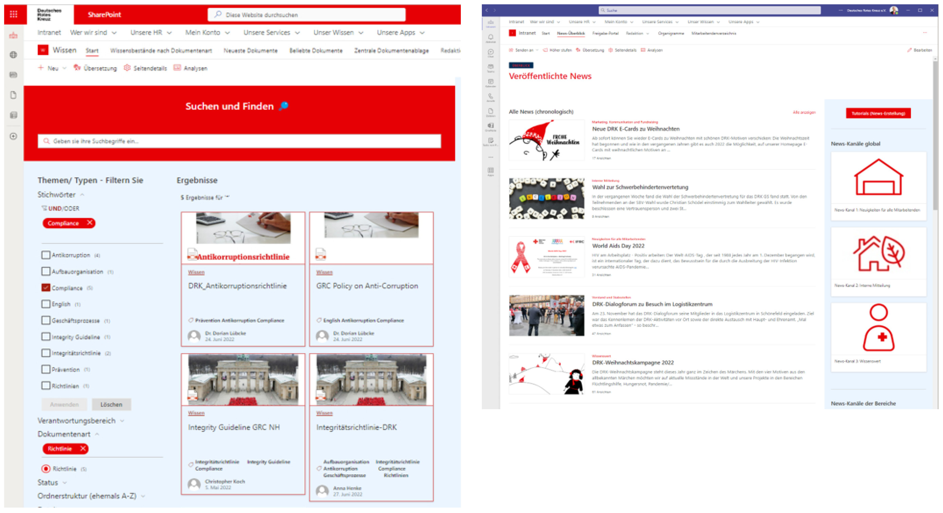Open the file icon in SharePoint's left rail
Viewport: 943px width, 513px height.
click(x=14, y=95)
